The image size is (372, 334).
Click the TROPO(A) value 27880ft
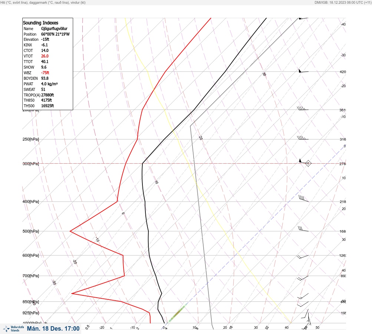pyautogui.click(x=47, y=95)
